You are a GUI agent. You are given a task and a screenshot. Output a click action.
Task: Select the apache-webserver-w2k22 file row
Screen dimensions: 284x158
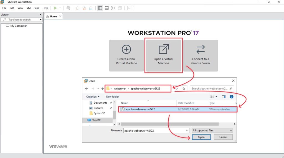(178, 109)
